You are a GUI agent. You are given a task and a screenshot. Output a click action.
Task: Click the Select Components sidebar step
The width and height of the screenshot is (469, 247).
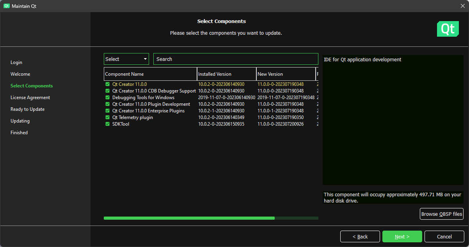click(32, 86)
